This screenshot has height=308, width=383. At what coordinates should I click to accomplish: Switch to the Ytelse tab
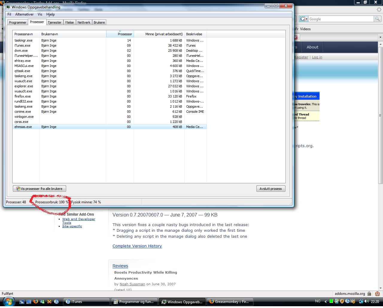69,22
